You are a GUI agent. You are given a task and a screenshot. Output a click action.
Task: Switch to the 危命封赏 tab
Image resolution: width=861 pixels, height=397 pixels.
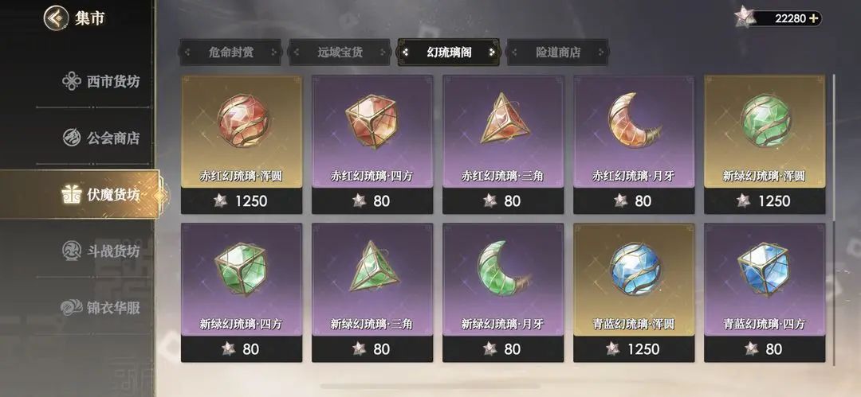tap(230, 52)
